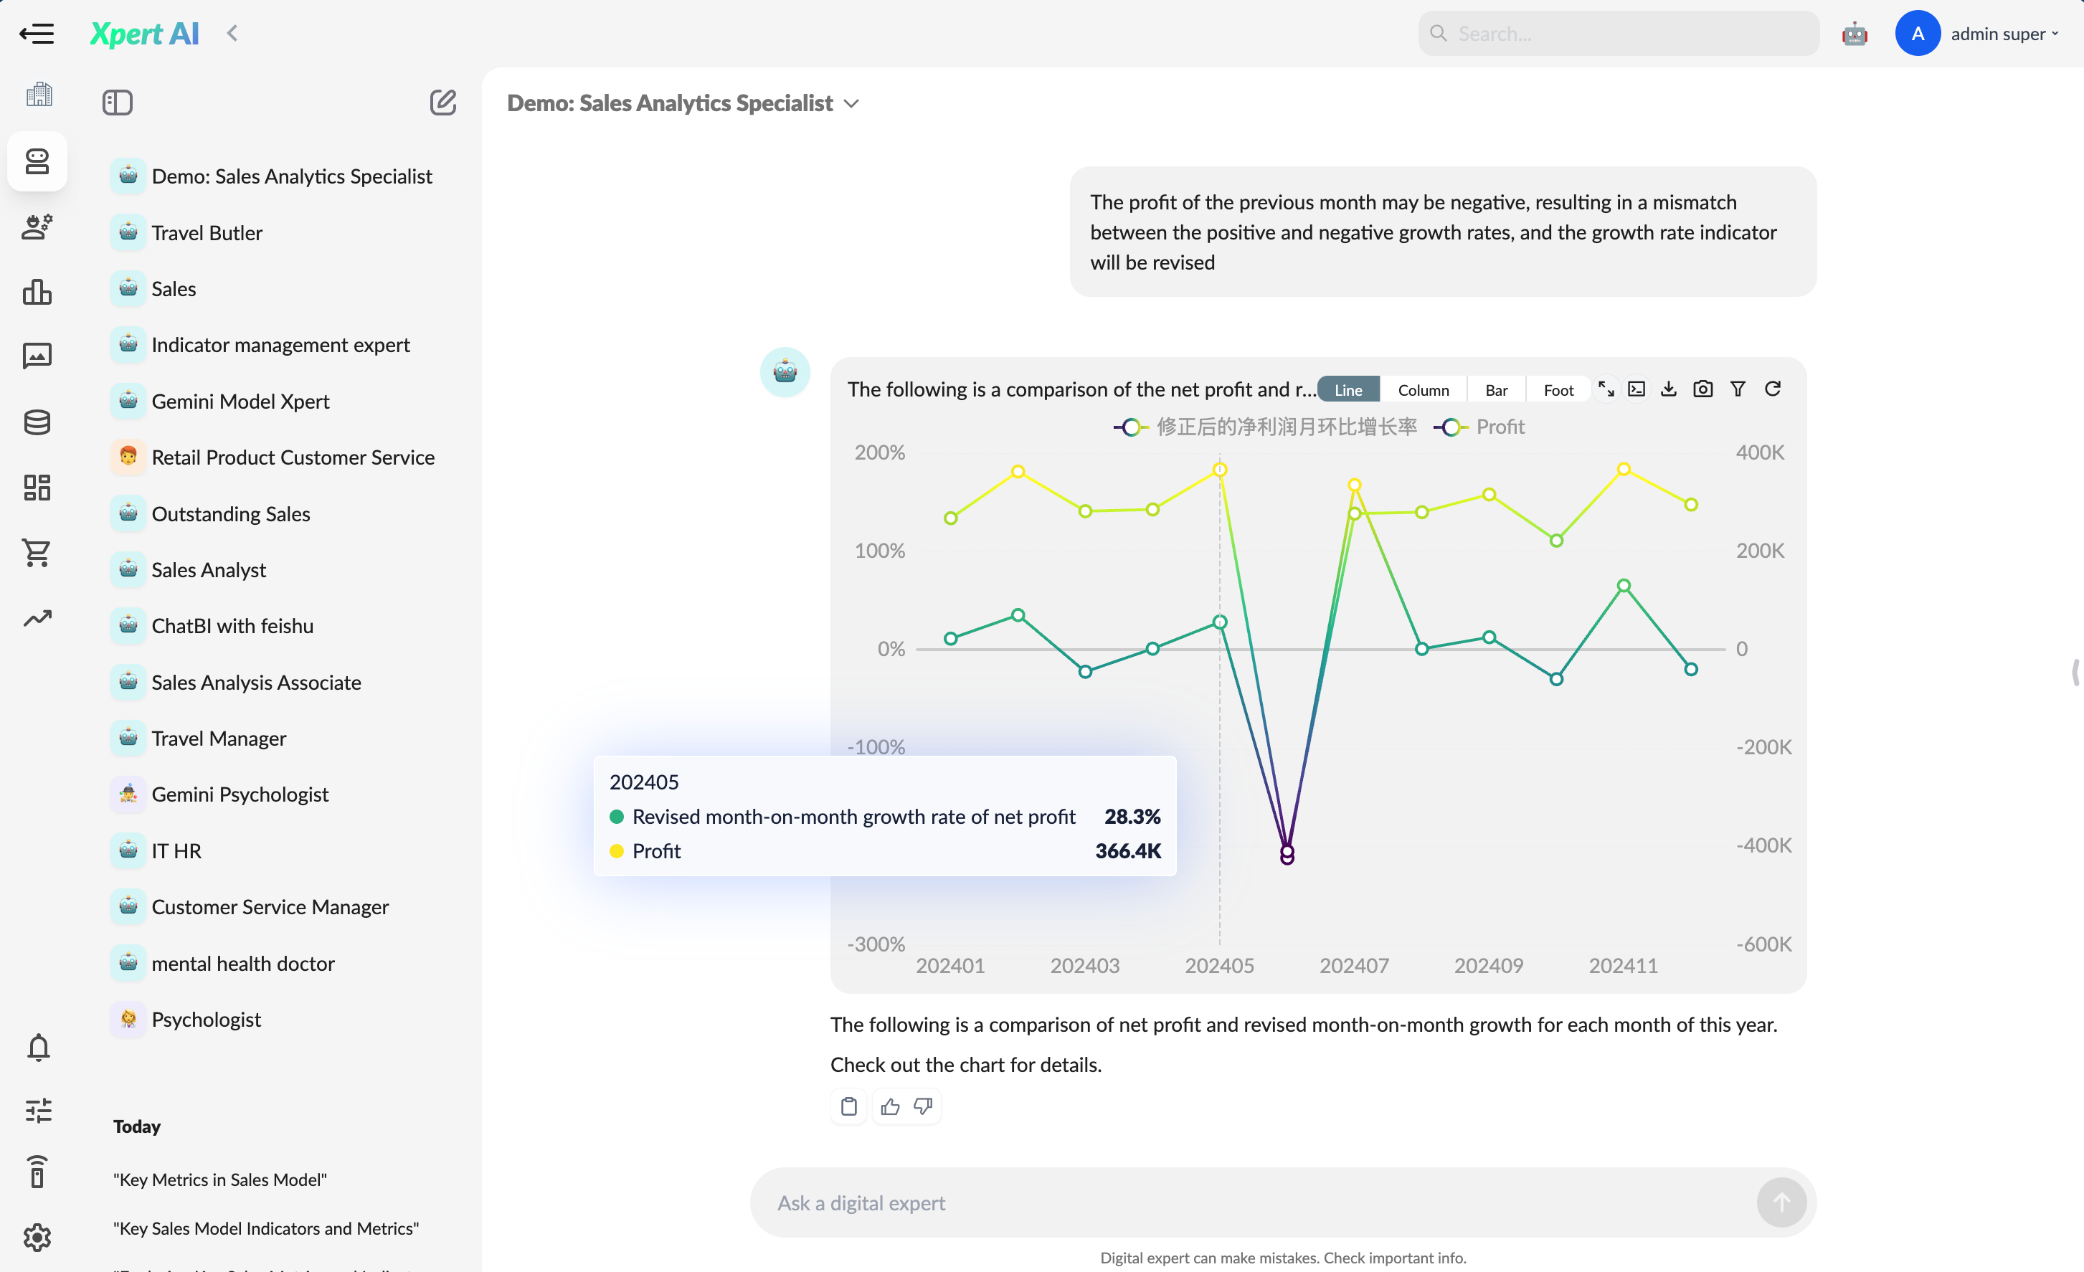This screenshot has width=2084, height=1272.
Task: Click the chart download icon
Action: pos(1668,389)
